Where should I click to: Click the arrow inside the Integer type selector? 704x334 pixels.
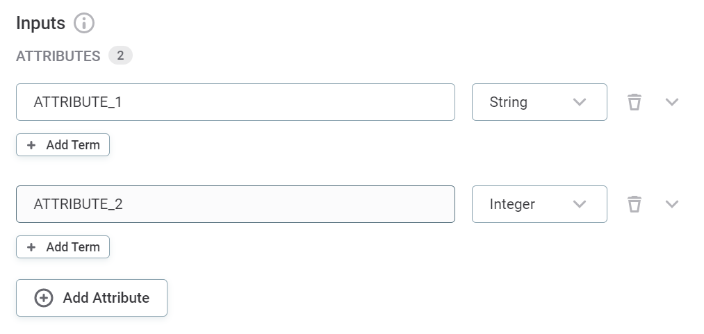click(x=580, y=204)
